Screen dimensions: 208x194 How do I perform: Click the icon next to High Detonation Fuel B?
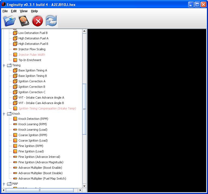tap(15, 44)
